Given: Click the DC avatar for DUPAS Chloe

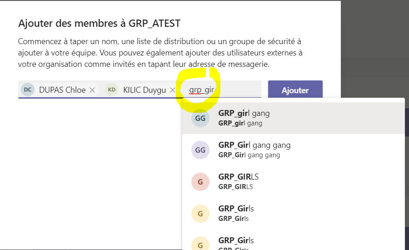Looking at the screenshot, I should pyautogui.click(x=28, y=90).
